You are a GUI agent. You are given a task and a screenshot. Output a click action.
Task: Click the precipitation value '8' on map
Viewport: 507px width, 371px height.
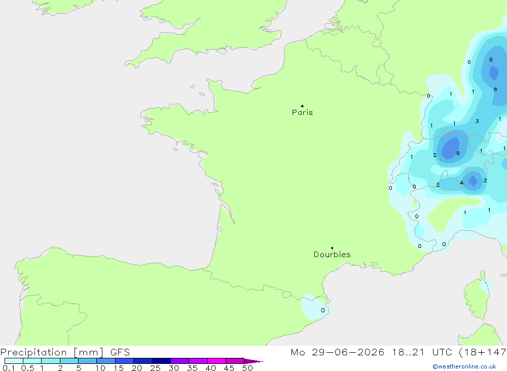491,60
